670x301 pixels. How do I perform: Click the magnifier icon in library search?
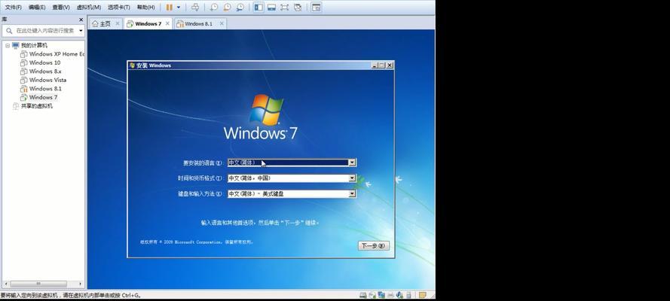[9, 31]
